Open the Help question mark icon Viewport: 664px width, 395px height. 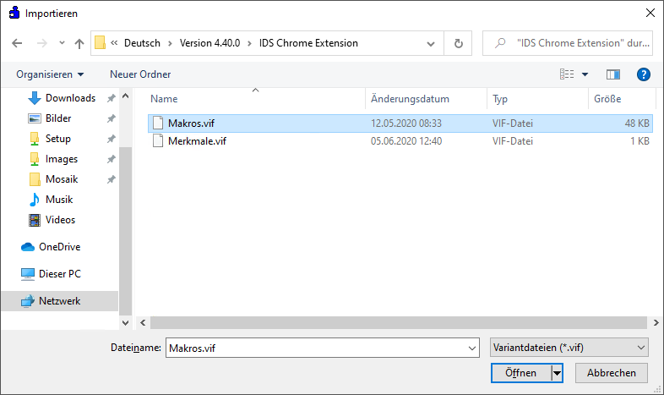(643, 74)
